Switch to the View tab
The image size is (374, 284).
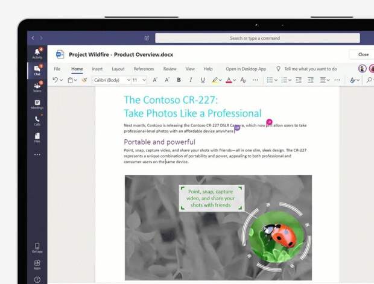coord(190,69)
